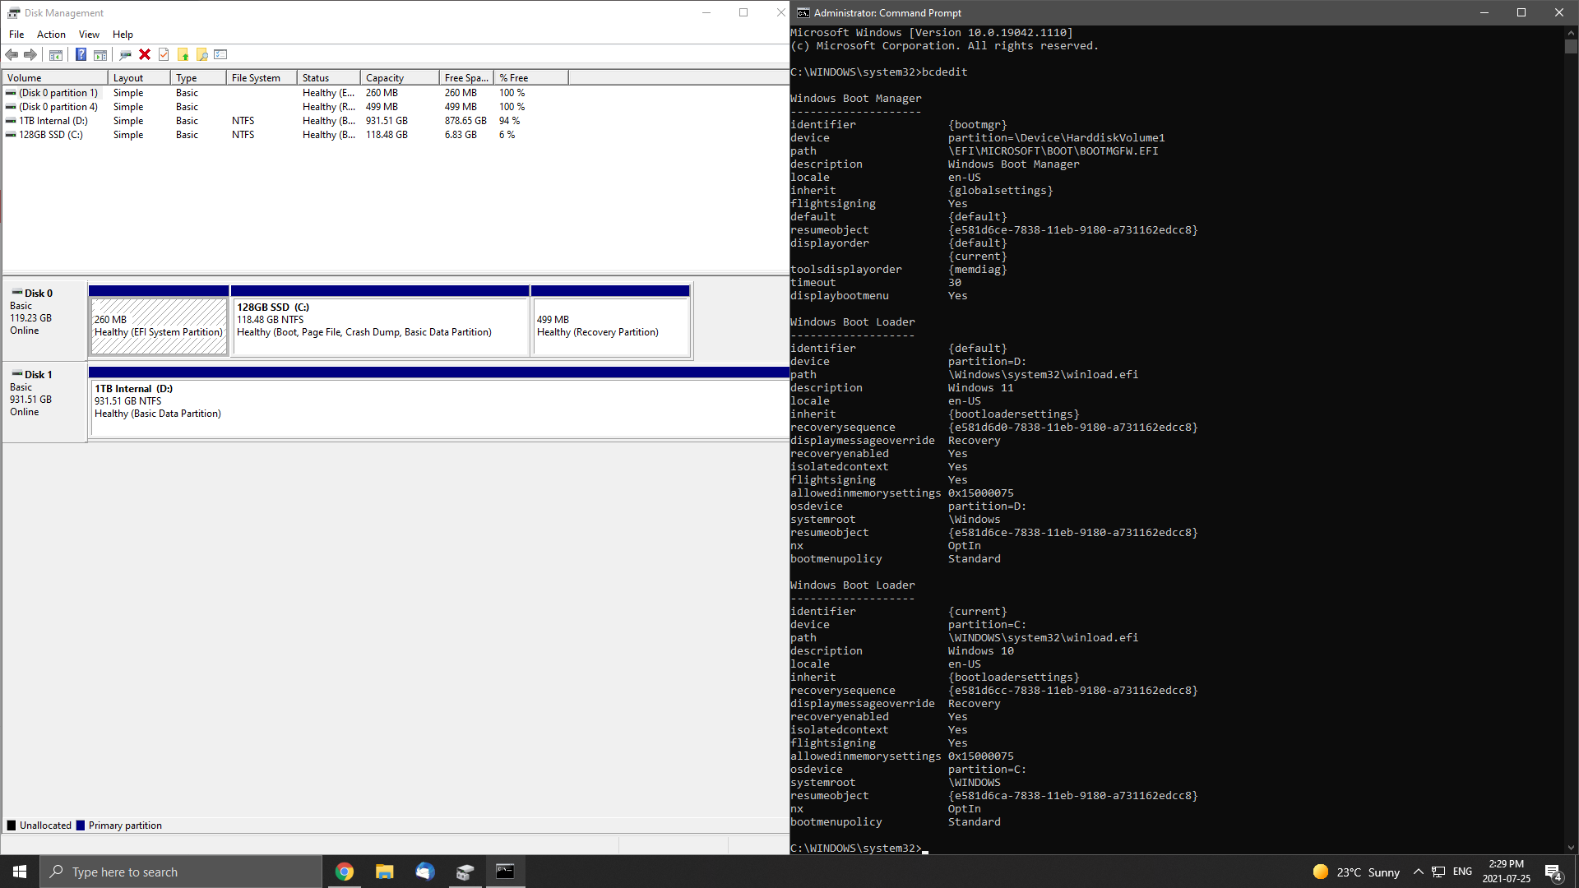Screen dimensions: 1579x888
Task: Sort by the Status column header
Action: pyautogui.click(x=329, y=77)
